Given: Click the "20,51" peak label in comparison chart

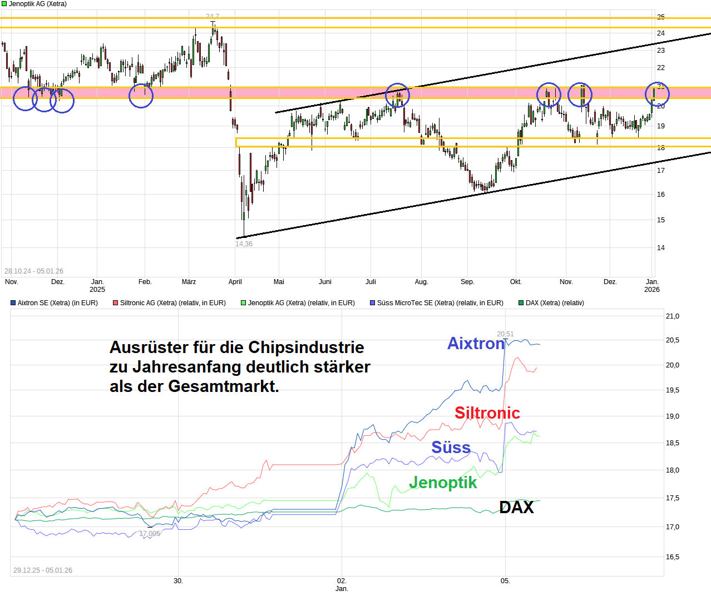Looking at the screenshot, I should (505, 334).
